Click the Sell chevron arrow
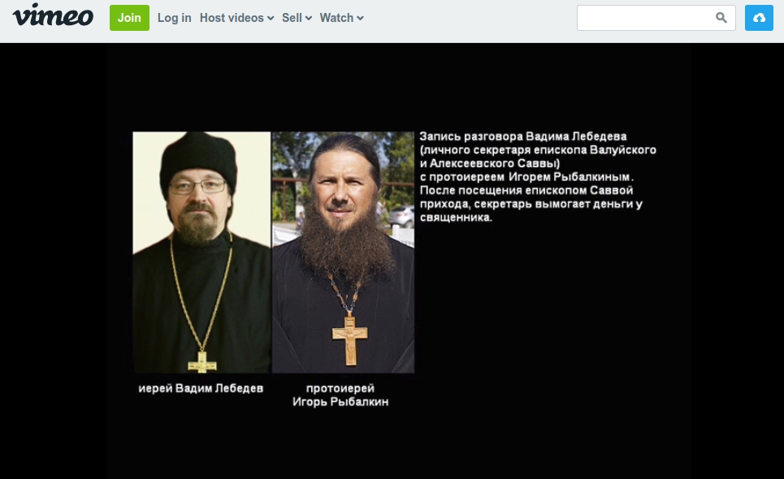 point(309,19)
